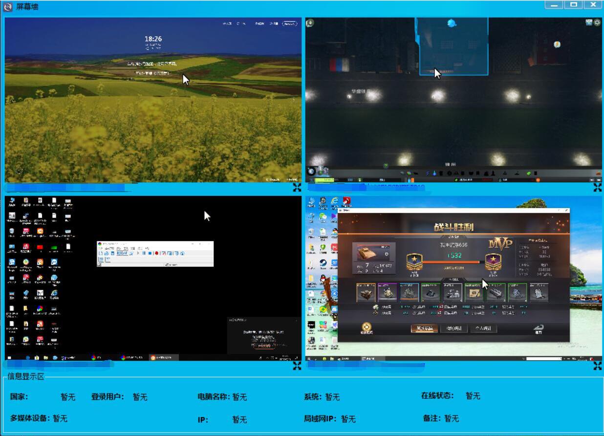Click the gear settings icon in city game

click(x=597, y=22)
